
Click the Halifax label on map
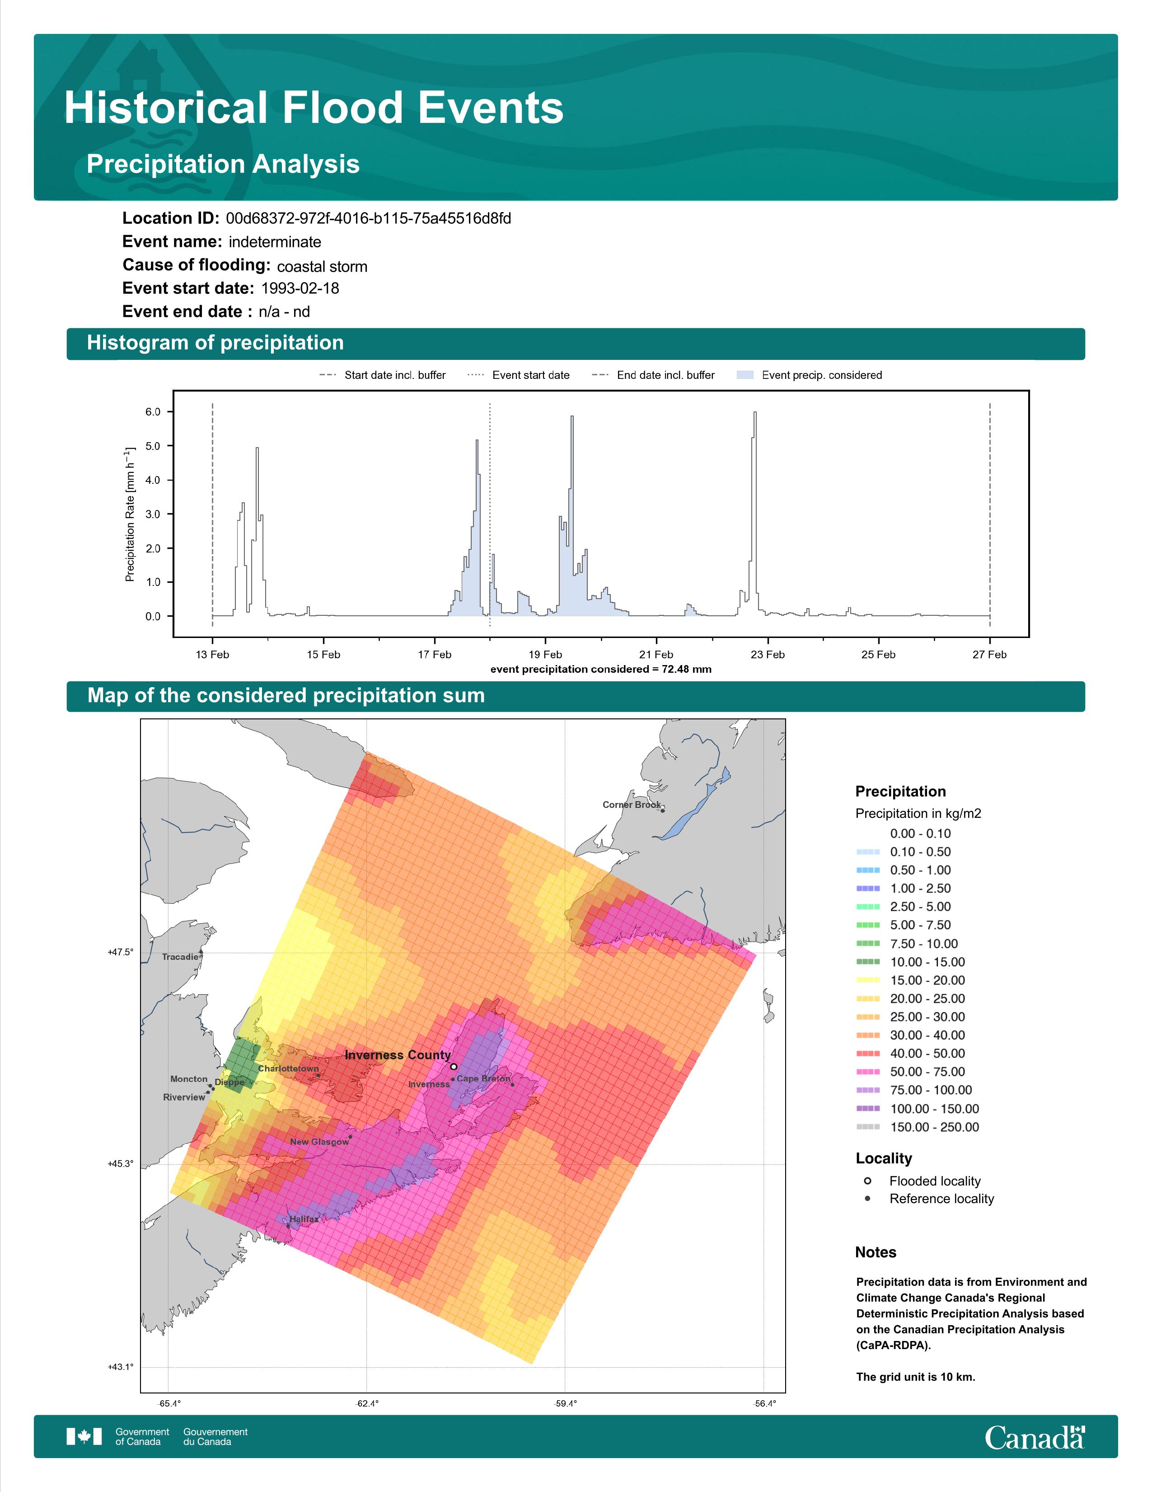point(304,1219)
